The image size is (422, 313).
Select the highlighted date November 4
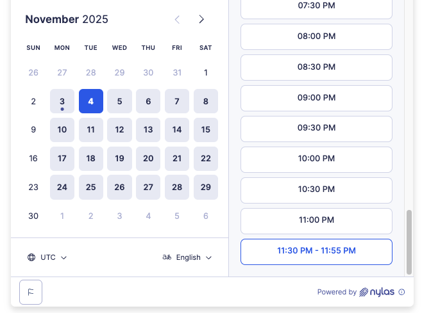click(91, 101)
